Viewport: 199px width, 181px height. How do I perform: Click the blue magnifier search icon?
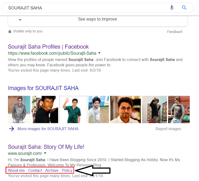[x=184, y=7]
